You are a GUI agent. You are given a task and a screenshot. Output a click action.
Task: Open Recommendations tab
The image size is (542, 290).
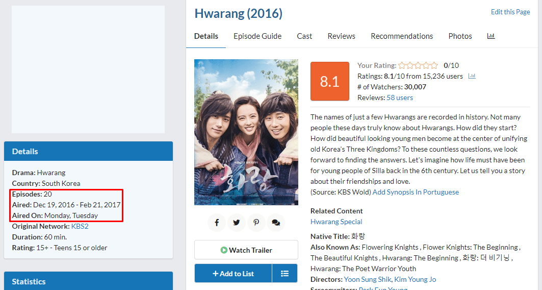[x=402, y=36]
